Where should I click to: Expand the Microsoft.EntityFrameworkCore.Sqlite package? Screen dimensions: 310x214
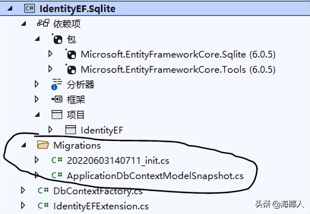click(51, 54)
